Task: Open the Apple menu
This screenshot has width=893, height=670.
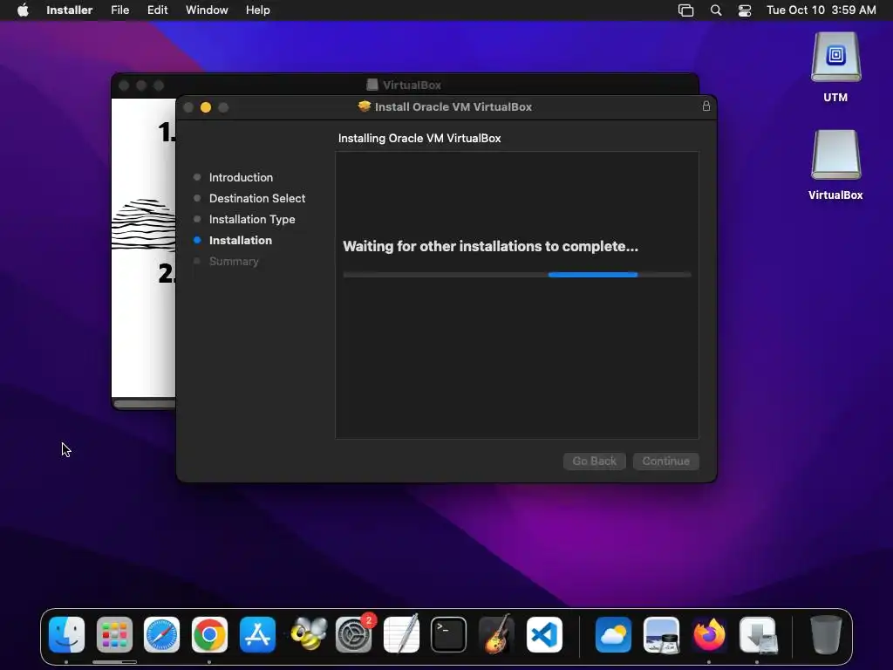Action: [23, 10]
